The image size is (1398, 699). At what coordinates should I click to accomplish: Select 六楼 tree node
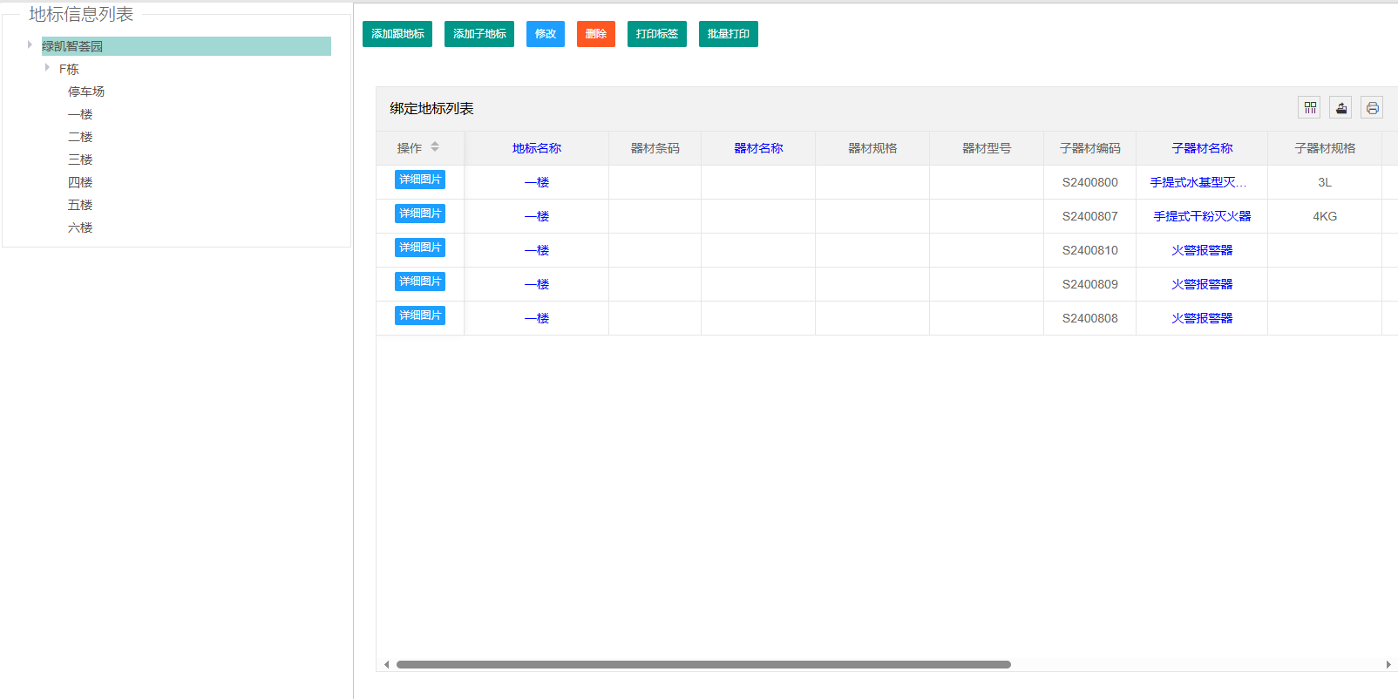80,227
